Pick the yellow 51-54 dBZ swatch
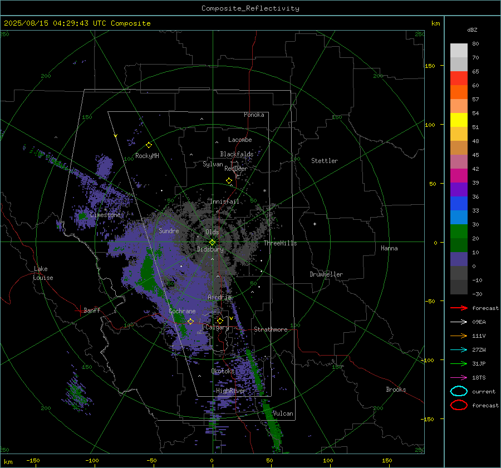The image size is (501, 468). click(459, 120)
